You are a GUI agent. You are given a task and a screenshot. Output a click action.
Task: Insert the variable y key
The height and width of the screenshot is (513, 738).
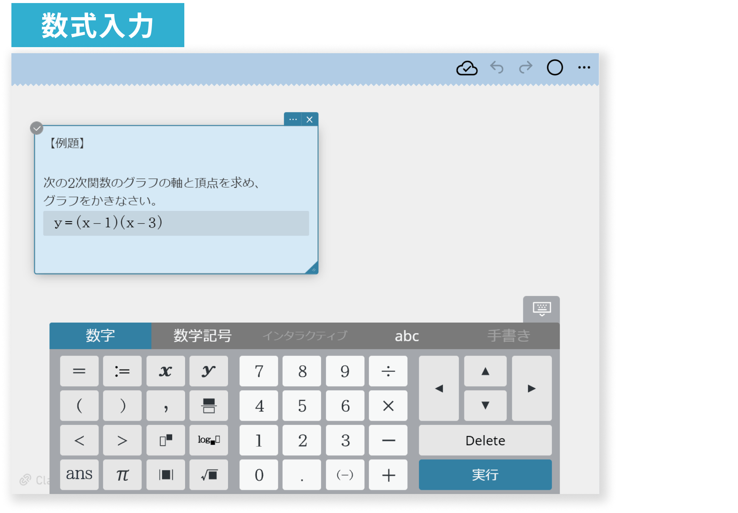(x=209, y=371)
